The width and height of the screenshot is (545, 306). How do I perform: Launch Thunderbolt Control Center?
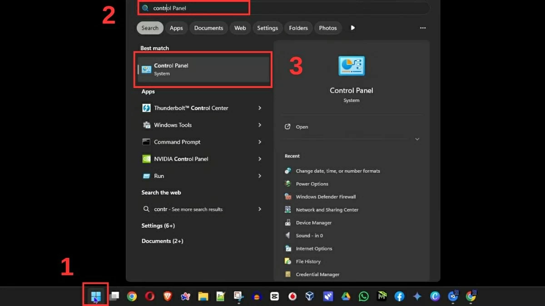(191, 108)
